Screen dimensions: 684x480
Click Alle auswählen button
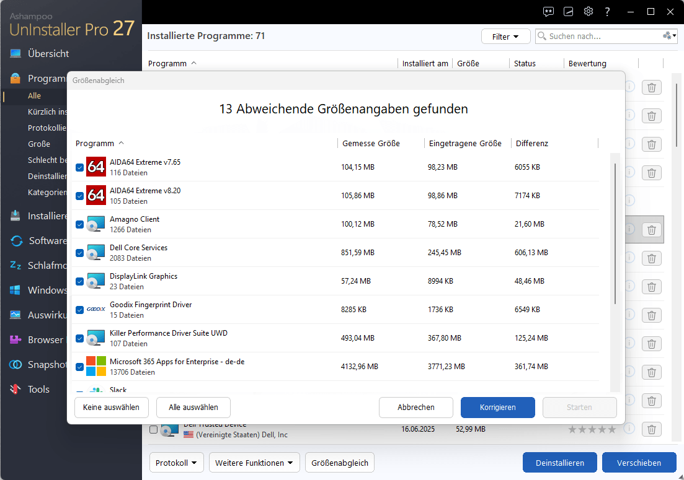point(193,408)
